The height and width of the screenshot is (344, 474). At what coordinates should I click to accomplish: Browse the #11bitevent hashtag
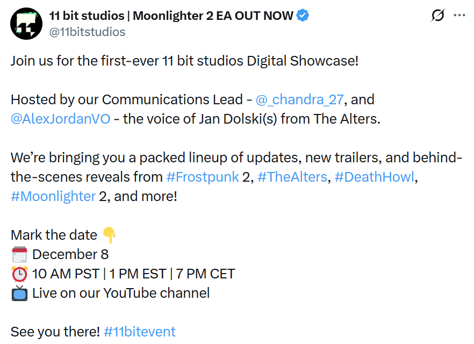point(140,332)
